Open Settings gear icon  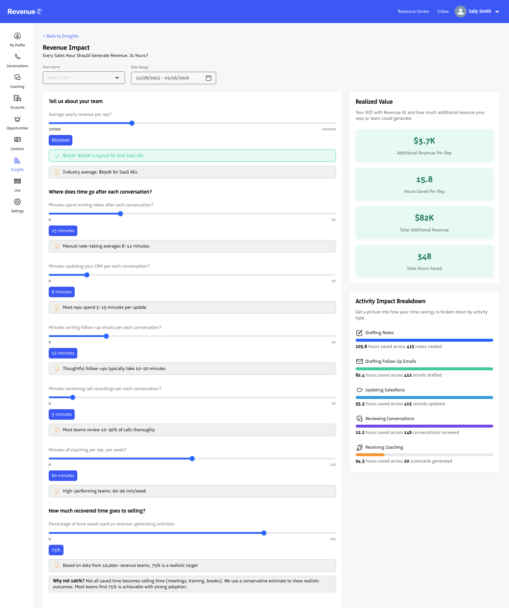pos(17,202)
